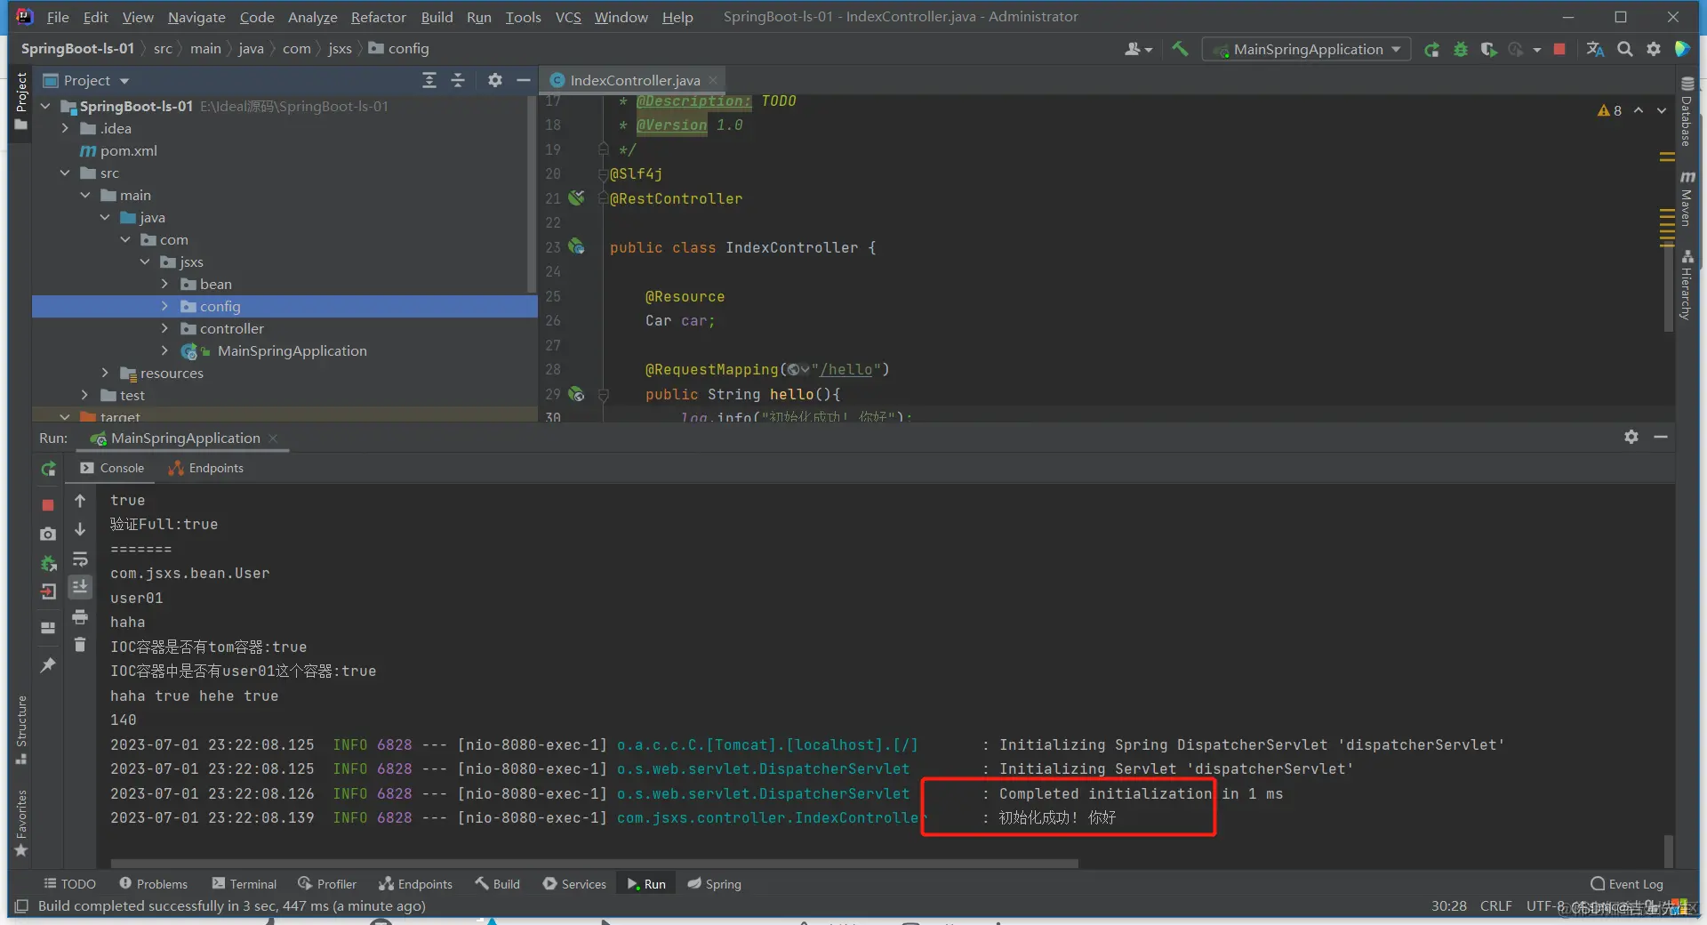Click the gutter icon beside line 29
This screenshot has height=925, width=1707.
[x=576, y=393]
